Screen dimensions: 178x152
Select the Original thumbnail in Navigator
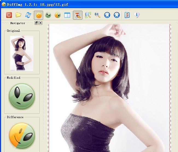tap(22, 53)
